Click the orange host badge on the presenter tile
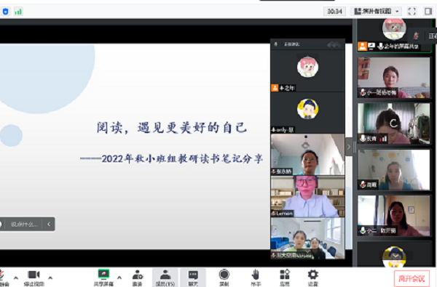Screen dimensions: 437x287 362,47
